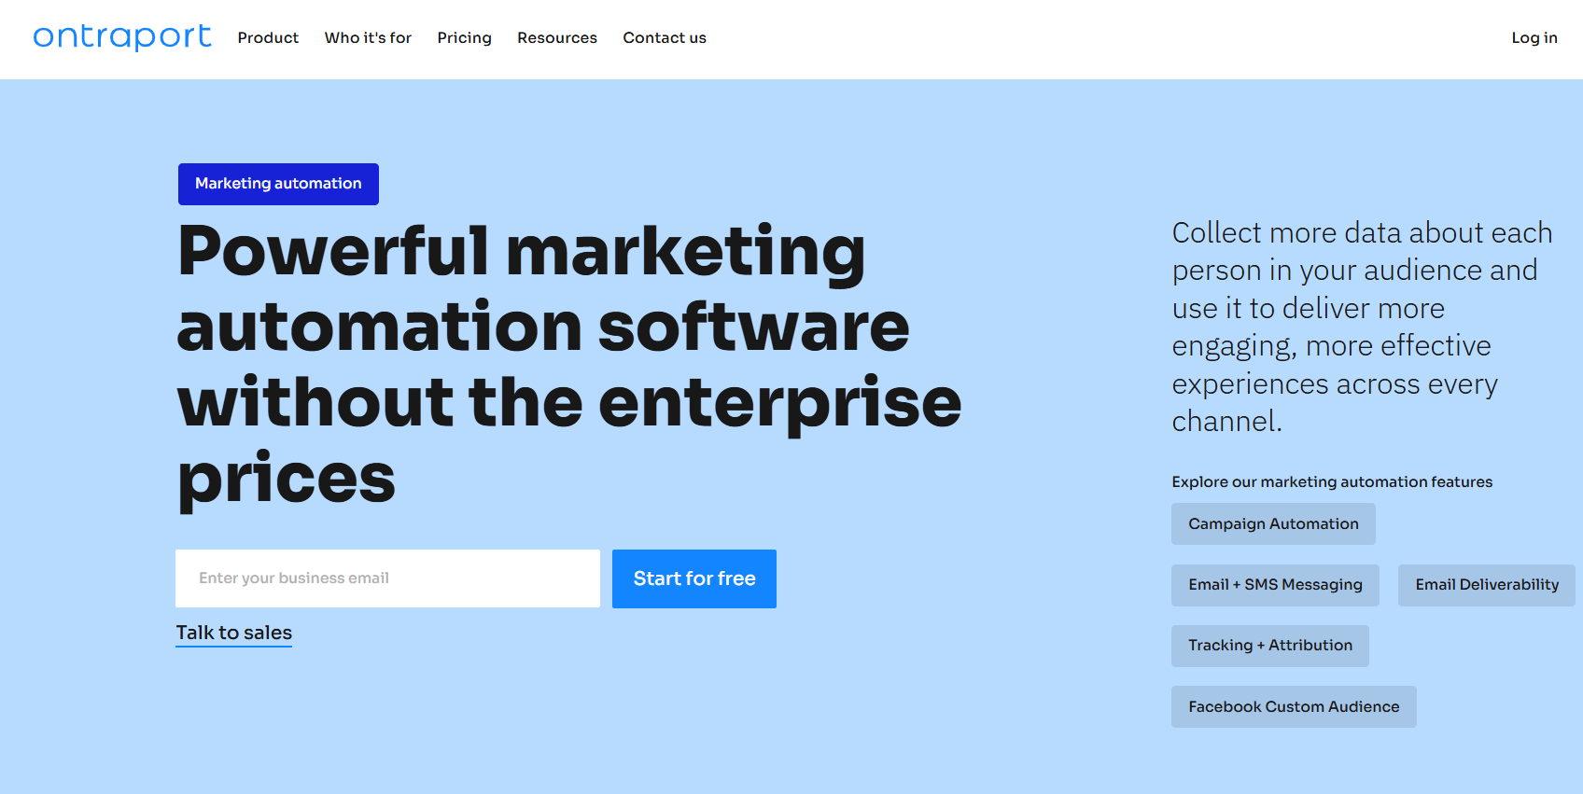Select the Email Deliverability feature

pos(1485,585)
